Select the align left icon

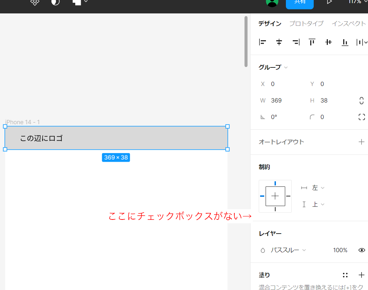point(263,42)
